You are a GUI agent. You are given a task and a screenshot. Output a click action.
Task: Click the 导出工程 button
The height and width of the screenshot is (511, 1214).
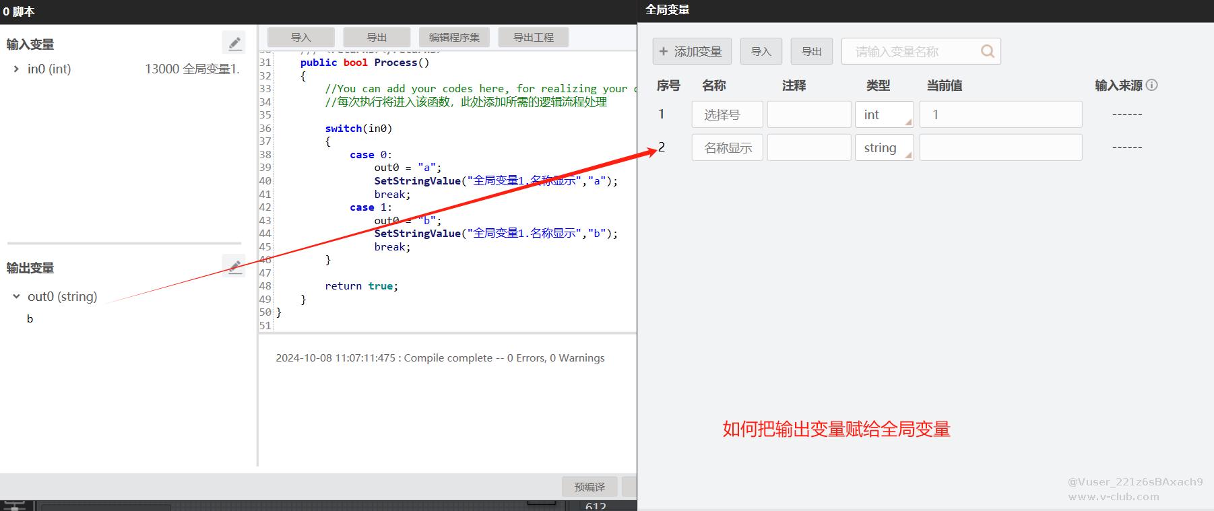coord(534,37)
